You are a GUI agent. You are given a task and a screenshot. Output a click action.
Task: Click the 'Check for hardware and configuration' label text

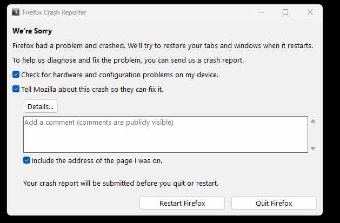point(119,75)
